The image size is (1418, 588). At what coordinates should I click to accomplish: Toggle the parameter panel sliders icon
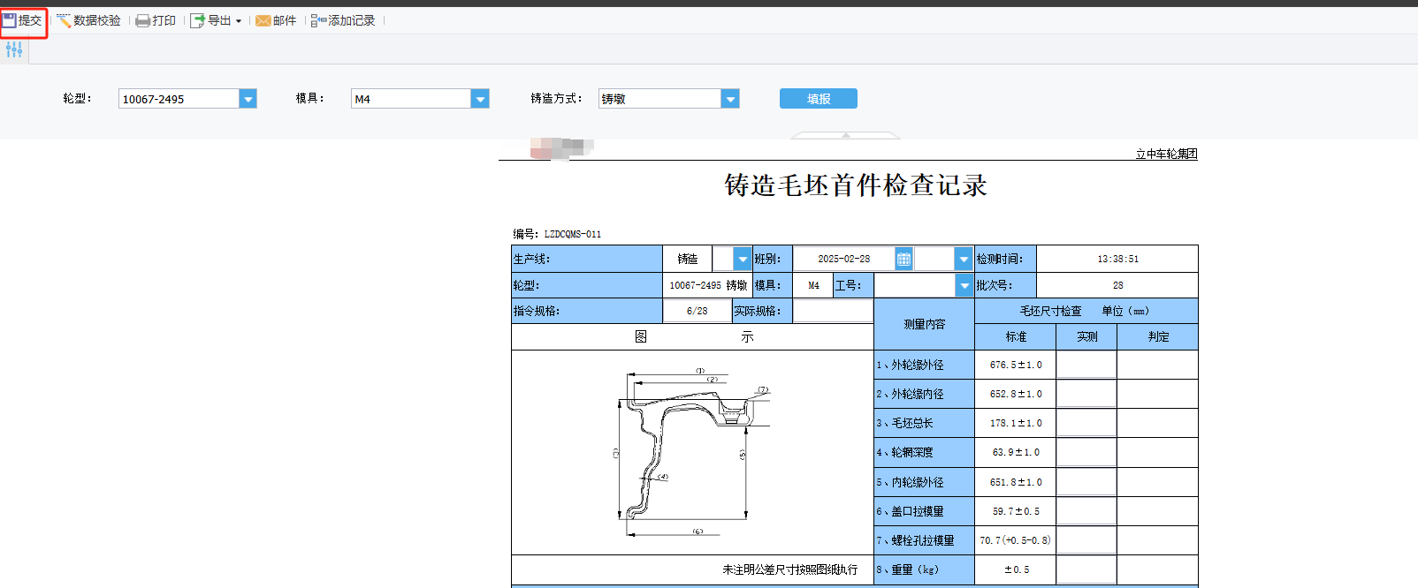tap(14, 50)
